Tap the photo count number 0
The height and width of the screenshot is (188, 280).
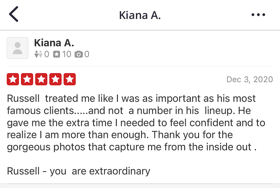87,54
